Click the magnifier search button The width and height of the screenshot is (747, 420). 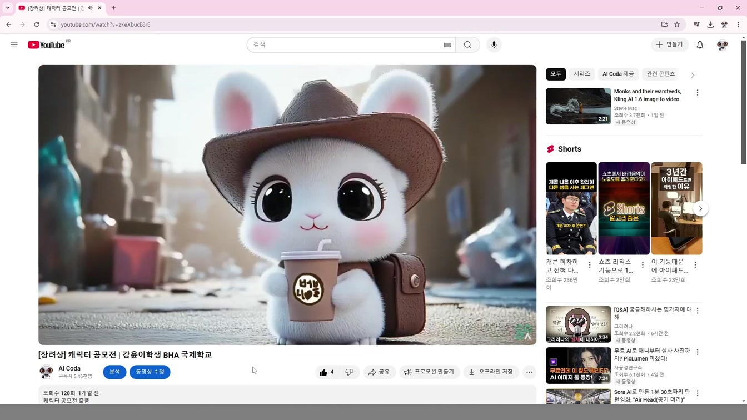467,44
